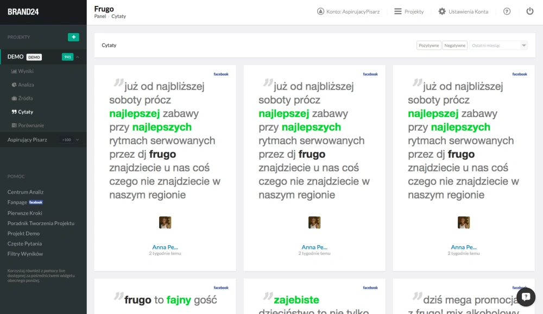Click the Panel breadcrumb link
This screenshot has width=543, height=314.
click(100, 17)
